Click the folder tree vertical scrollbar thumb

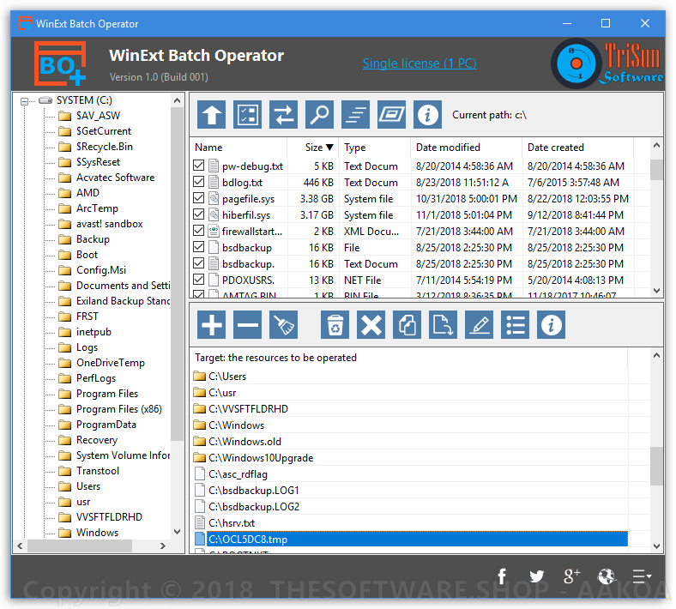point(178,274)
